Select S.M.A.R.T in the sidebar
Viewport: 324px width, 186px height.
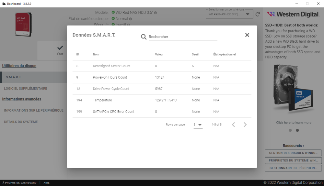pos(33,77)
